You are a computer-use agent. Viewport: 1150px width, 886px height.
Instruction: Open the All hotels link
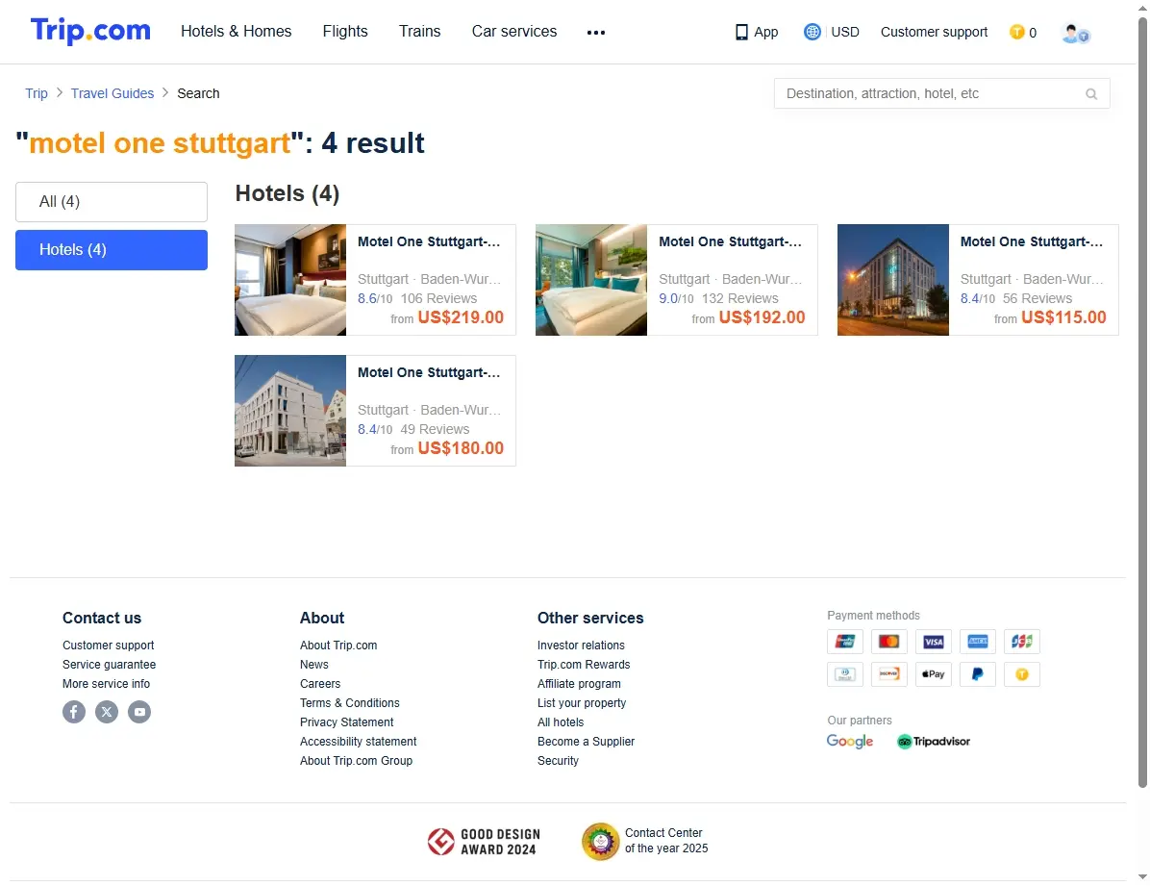562,722
